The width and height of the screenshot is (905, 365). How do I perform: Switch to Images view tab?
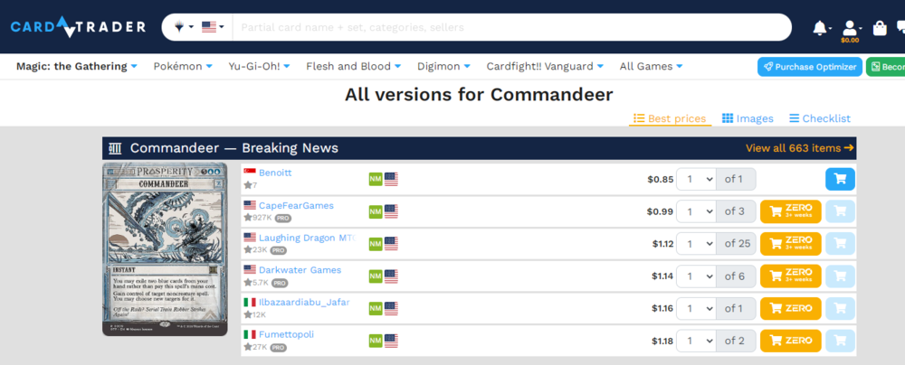point(748,118)
